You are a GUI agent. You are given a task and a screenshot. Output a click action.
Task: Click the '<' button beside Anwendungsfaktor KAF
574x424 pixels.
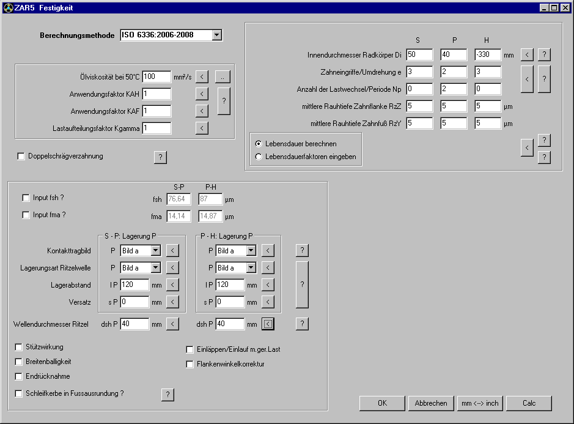(x=202, y=111)
